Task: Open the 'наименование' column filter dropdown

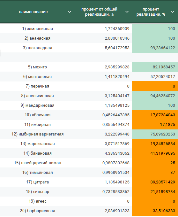Action: [x=70, y=12]
